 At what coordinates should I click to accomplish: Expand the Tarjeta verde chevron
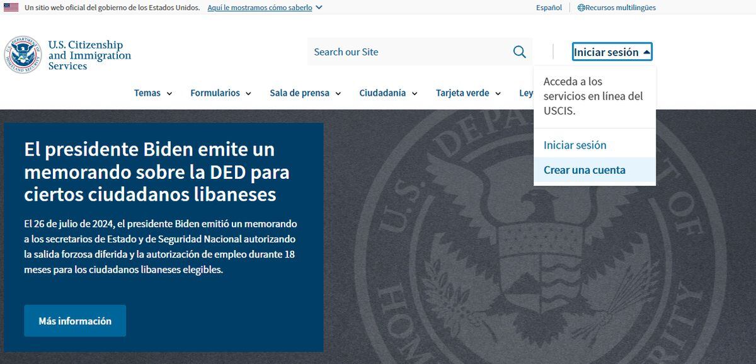click(498, 93)
